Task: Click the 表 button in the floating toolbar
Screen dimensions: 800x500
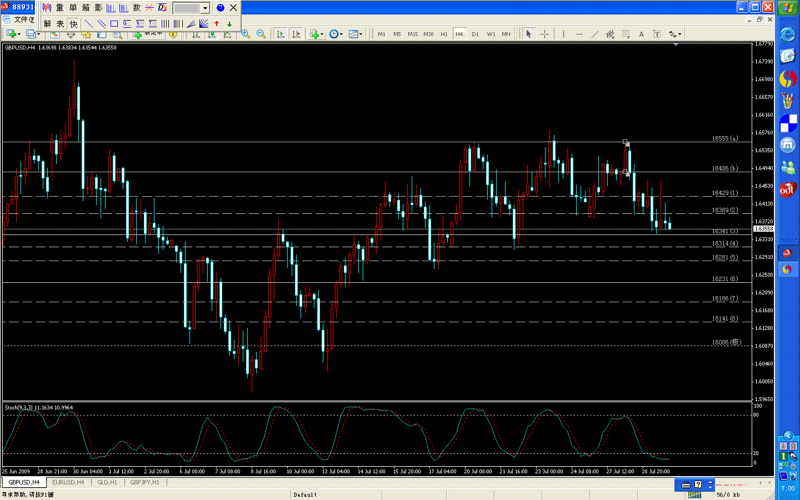Action: click(x=60, y=24)
